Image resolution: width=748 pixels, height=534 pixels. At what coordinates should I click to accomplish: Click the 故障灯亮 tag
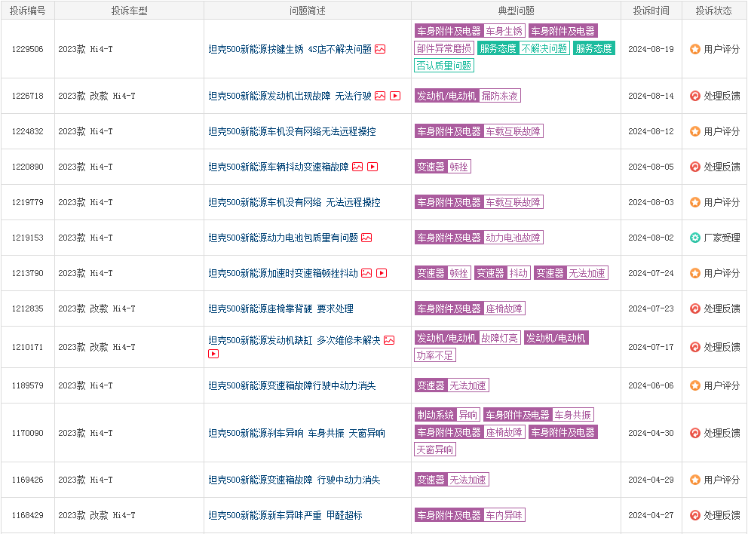[x=499, y=339]
